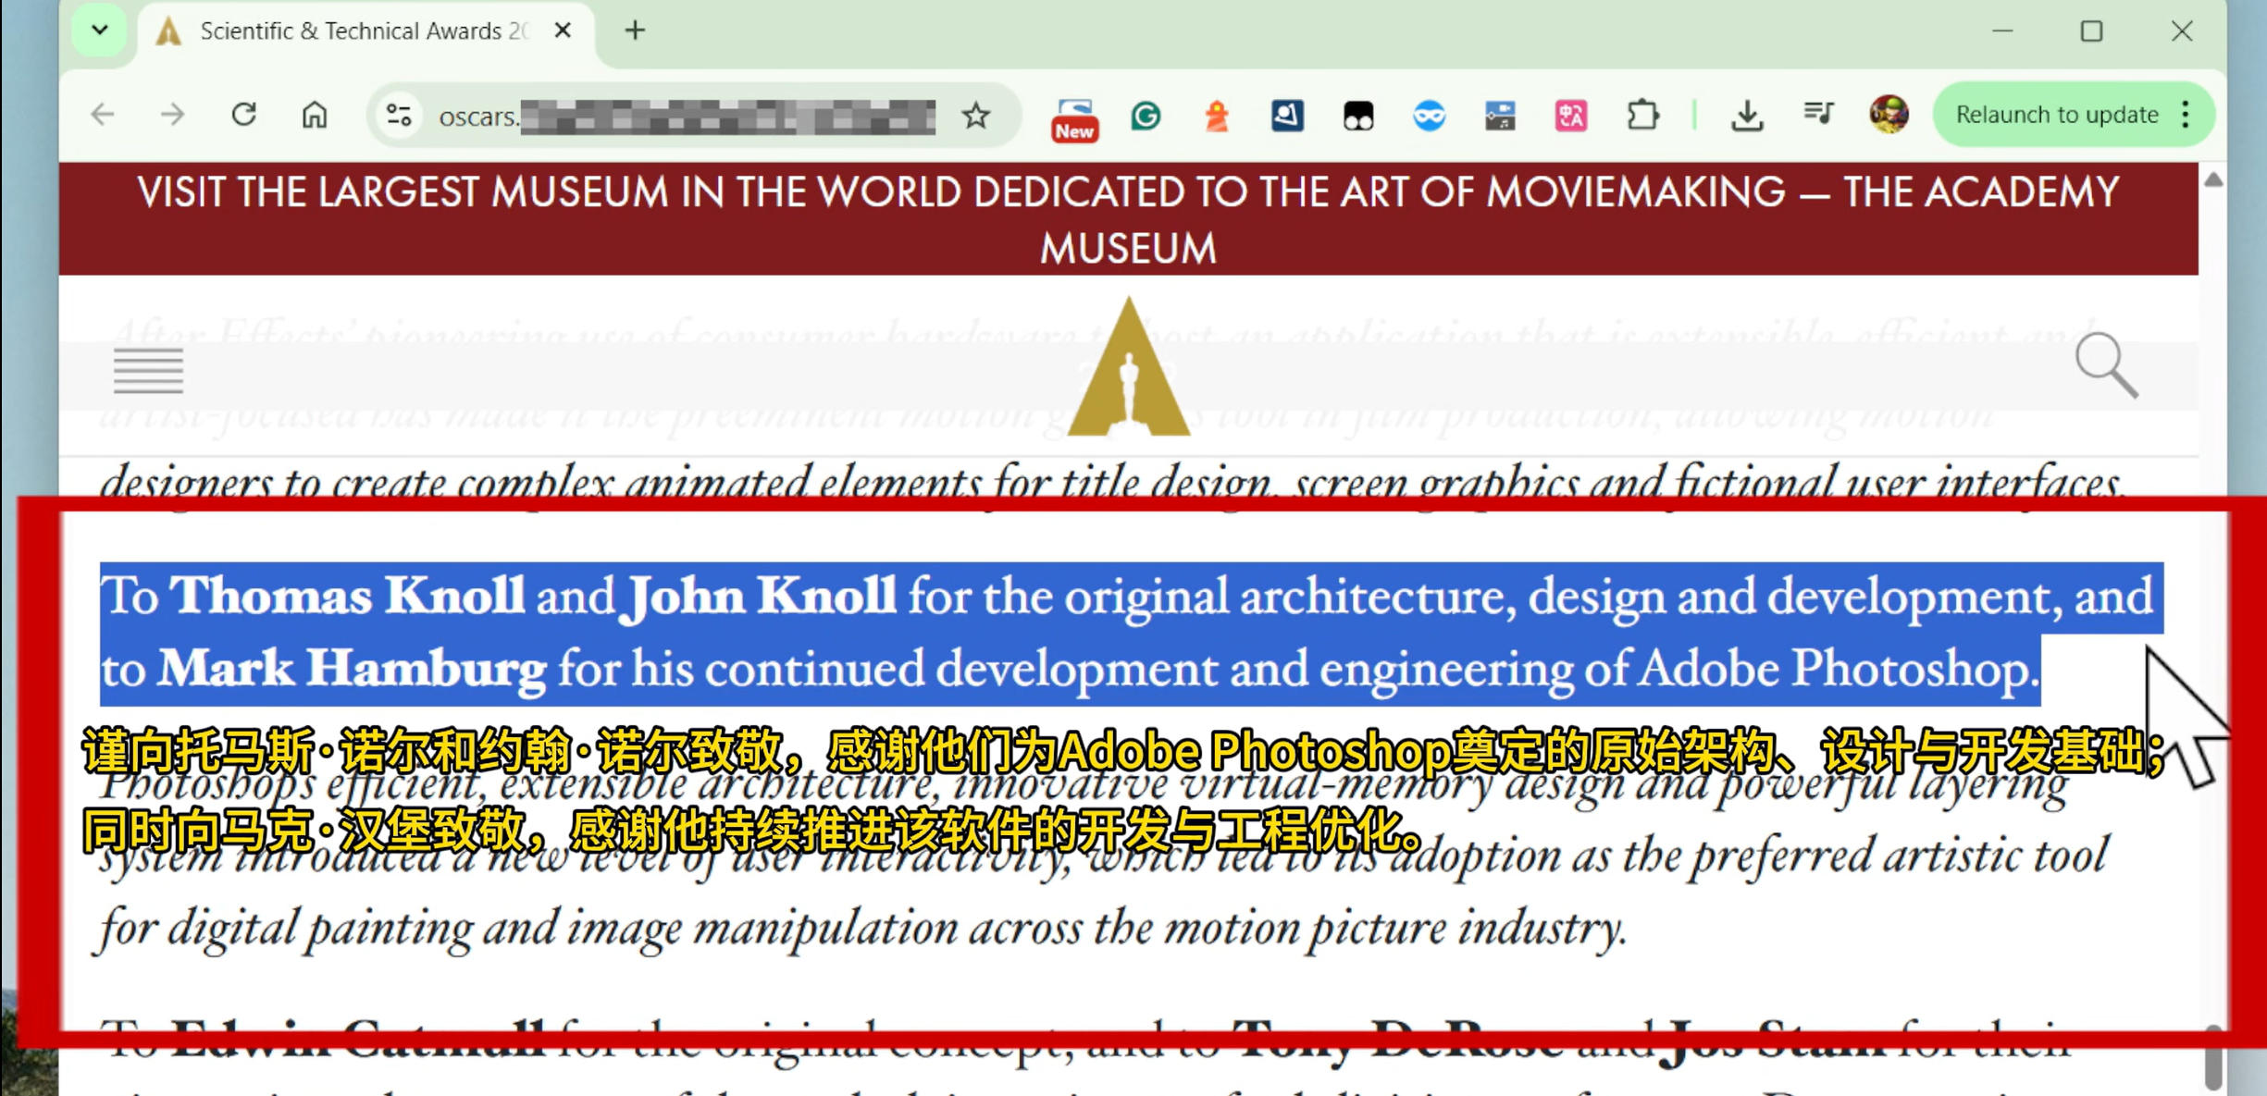Open the hamburger navigation menu
This screenshot has width=2267, height=1096.
148,370
